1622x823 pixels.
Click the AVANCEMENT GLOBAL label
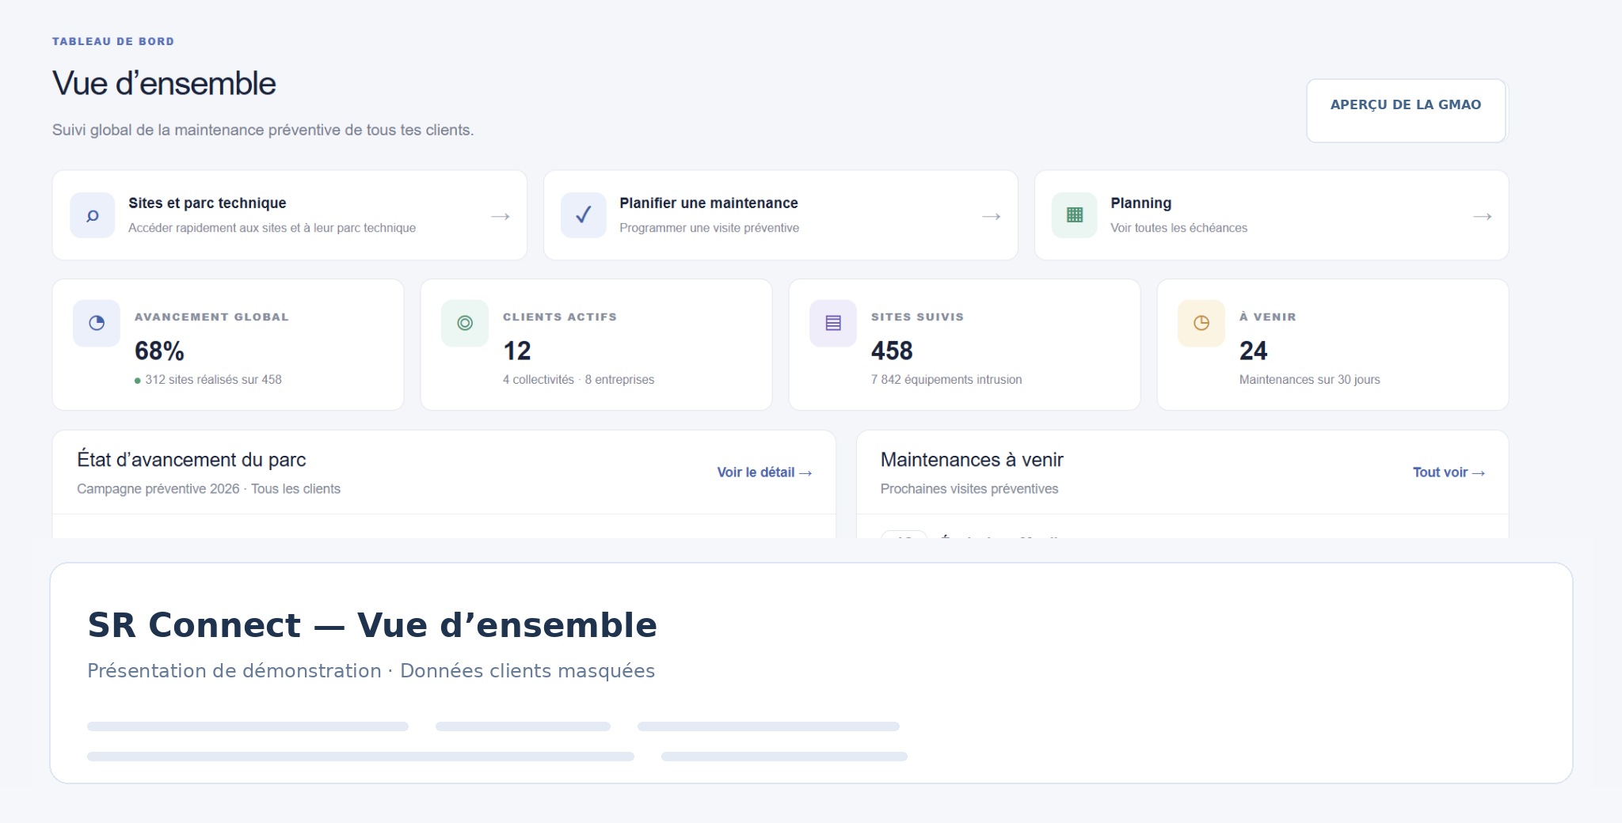[x=211, y=317]
